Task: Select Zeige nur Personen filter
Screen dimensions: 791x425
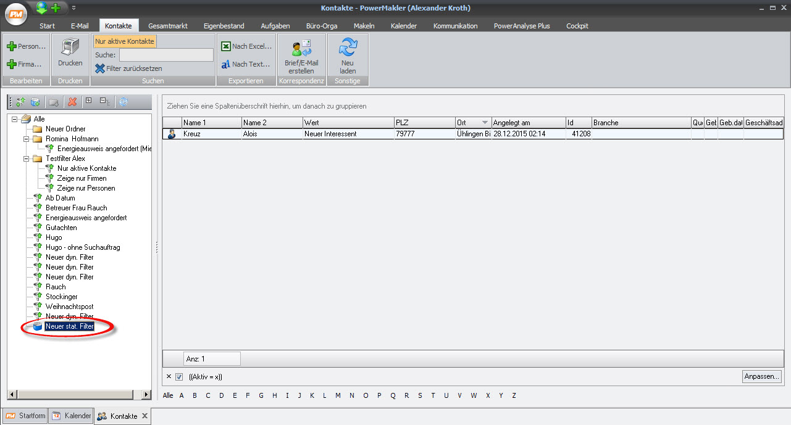Action: coord(86,188)
